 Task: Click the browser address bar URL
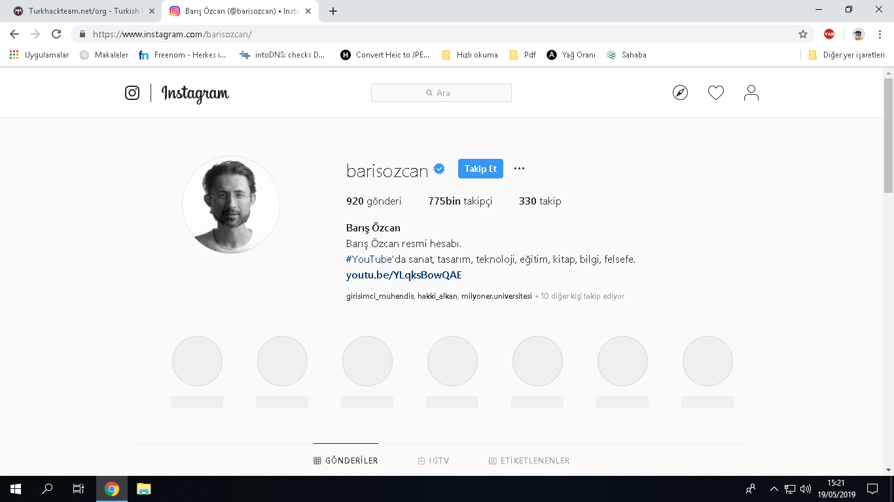pyautogui.click(x=172, y=34)
